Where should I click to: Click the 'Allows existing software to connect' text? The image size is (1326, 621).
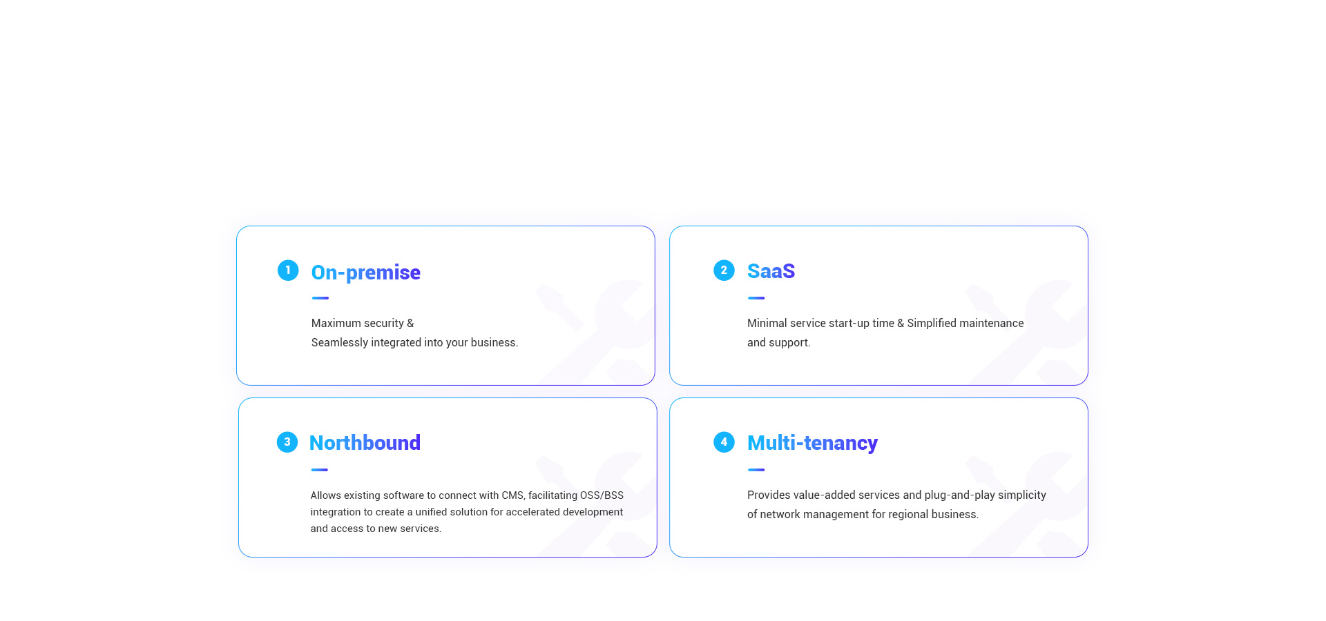tap(467, 512)
